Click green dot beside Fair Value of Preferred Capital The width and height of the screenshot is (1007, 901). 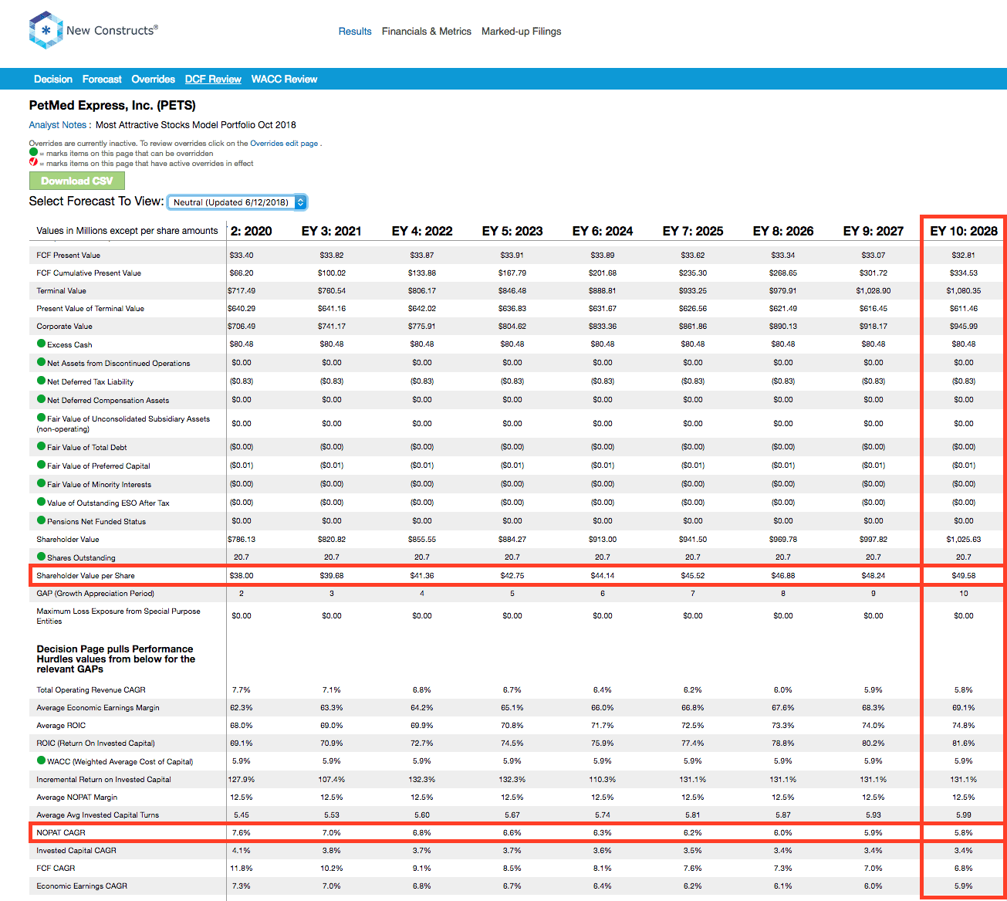[x=42, y=465]
